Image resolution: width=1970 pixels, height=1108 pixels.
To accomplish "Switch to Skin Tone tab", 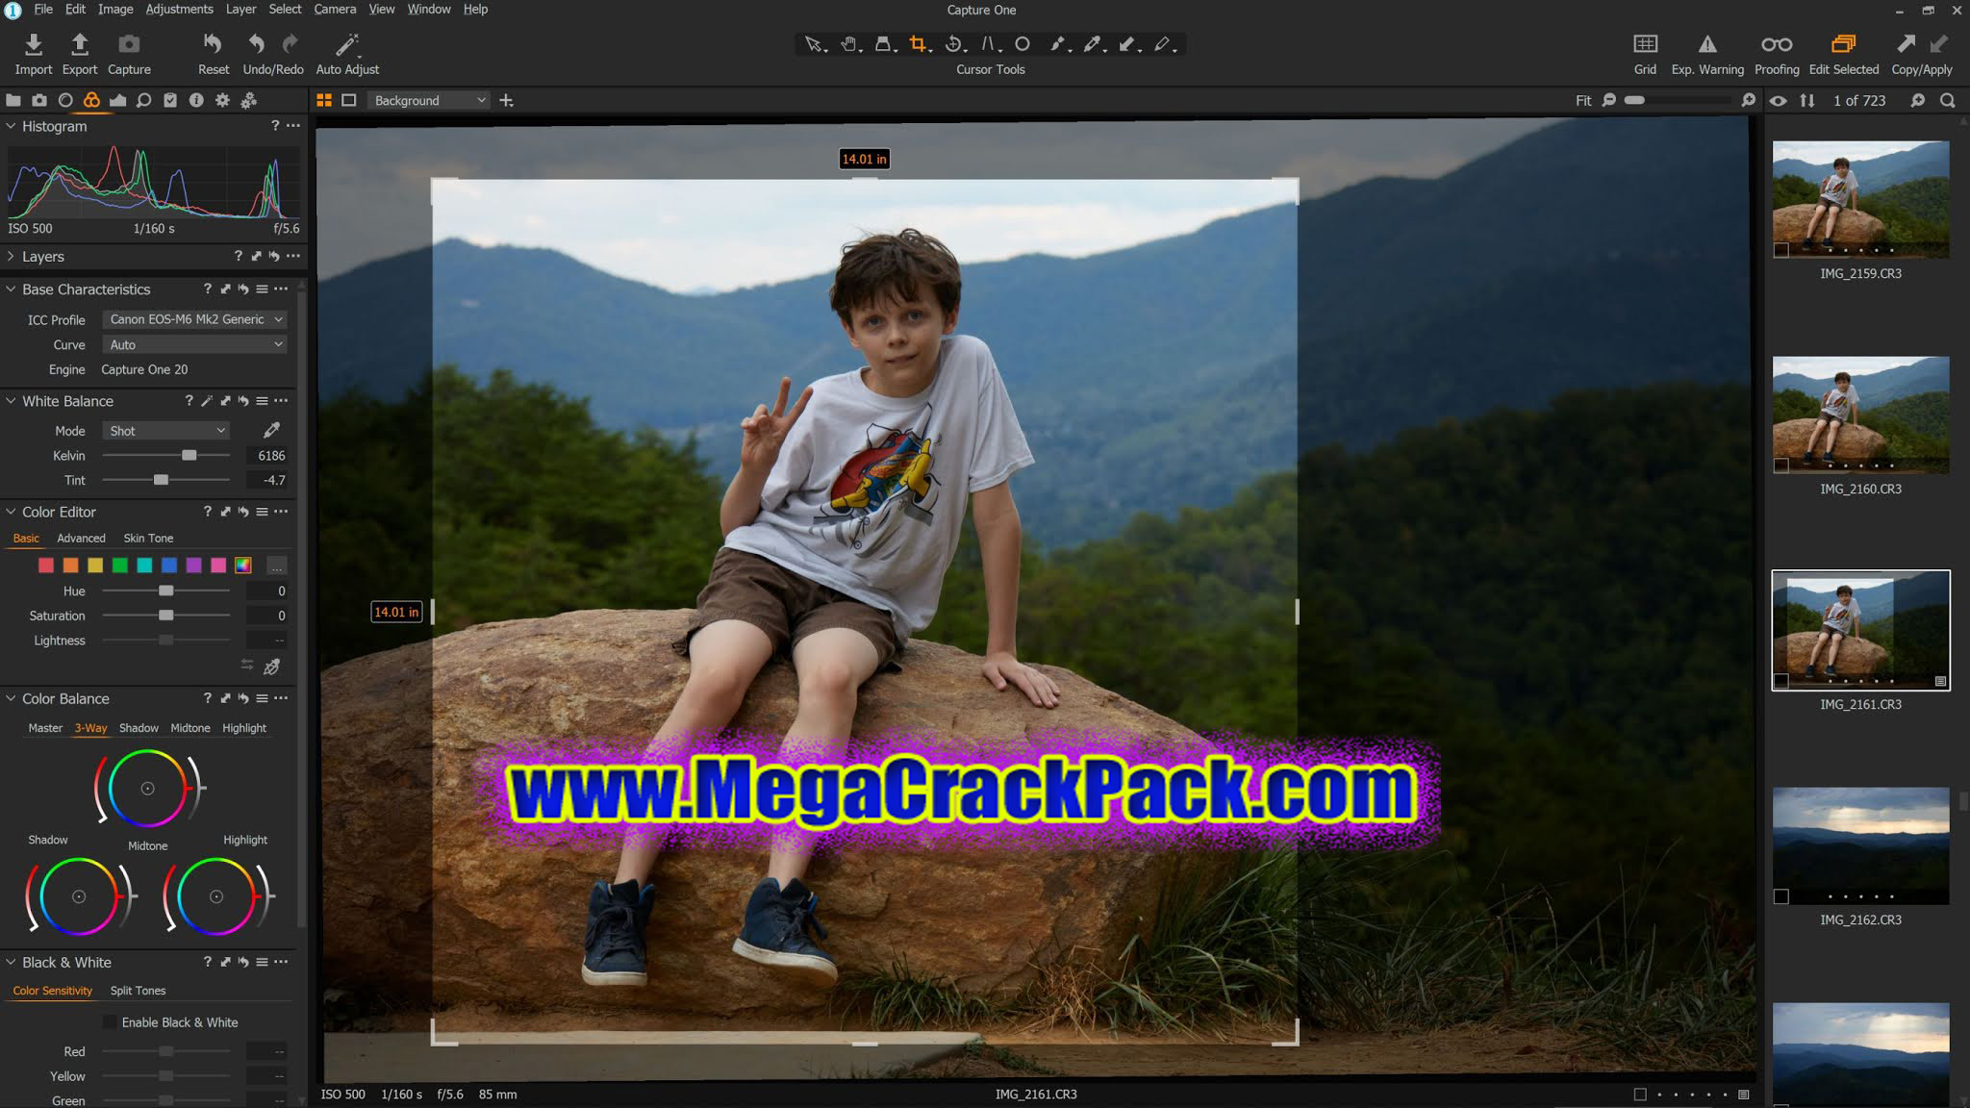I will click(x=148, y=539).
